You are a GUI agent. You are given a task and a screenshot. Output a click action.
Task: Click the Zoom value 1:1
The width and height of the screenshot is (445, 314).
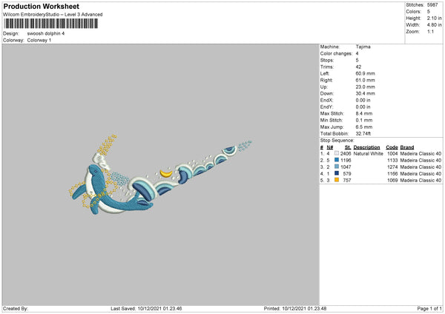[430, 31]
